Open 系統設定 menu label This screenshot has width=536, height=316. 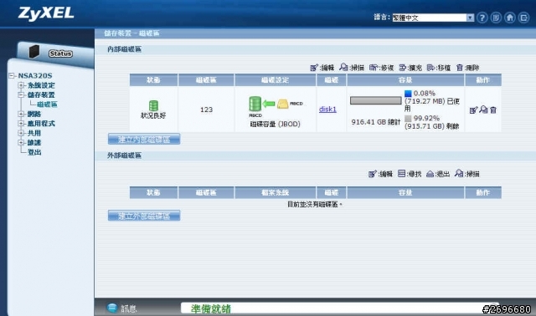tap(41, 85)
